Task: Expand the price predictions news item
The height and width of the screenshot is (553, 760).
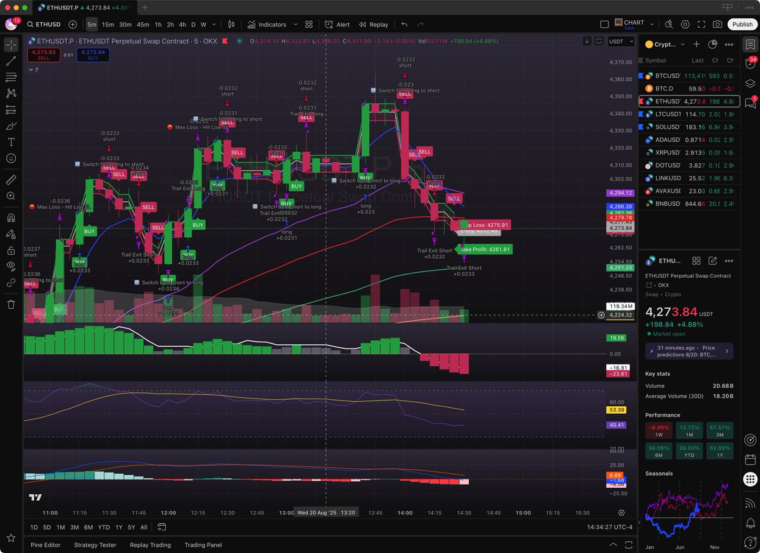Action: pyautogui.click(x=689, y=351)
